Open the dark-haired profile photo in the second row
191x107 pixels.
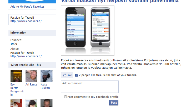[x=31, y=103]
